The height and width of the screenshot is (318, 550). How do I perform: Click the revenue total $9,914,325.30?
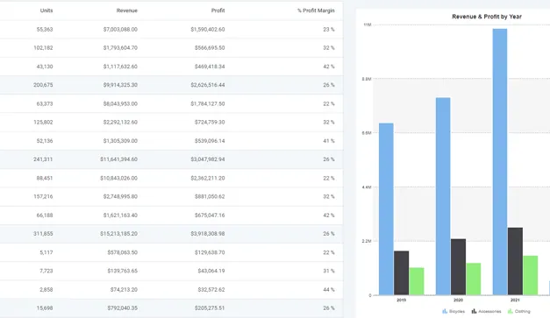pyautogui.click(x=120, y=85)
